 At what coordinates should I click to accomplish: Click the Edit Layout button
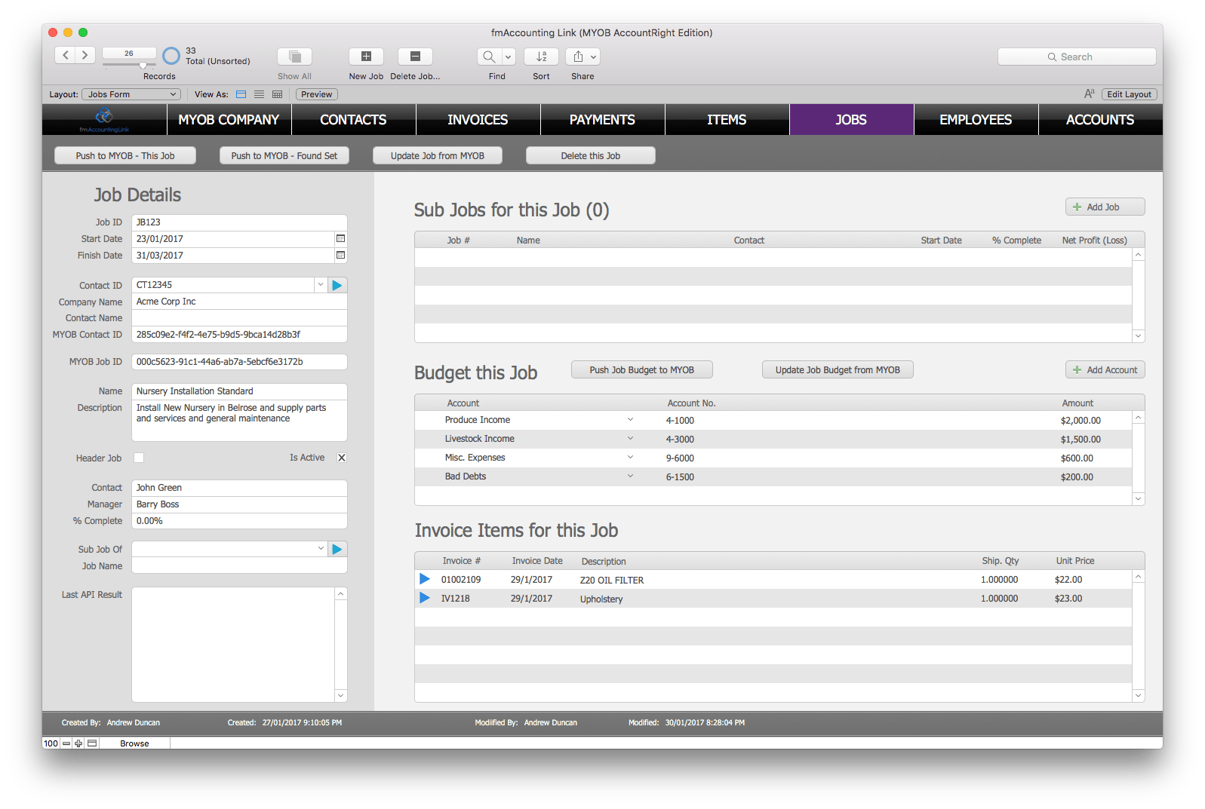[1130, 94]
